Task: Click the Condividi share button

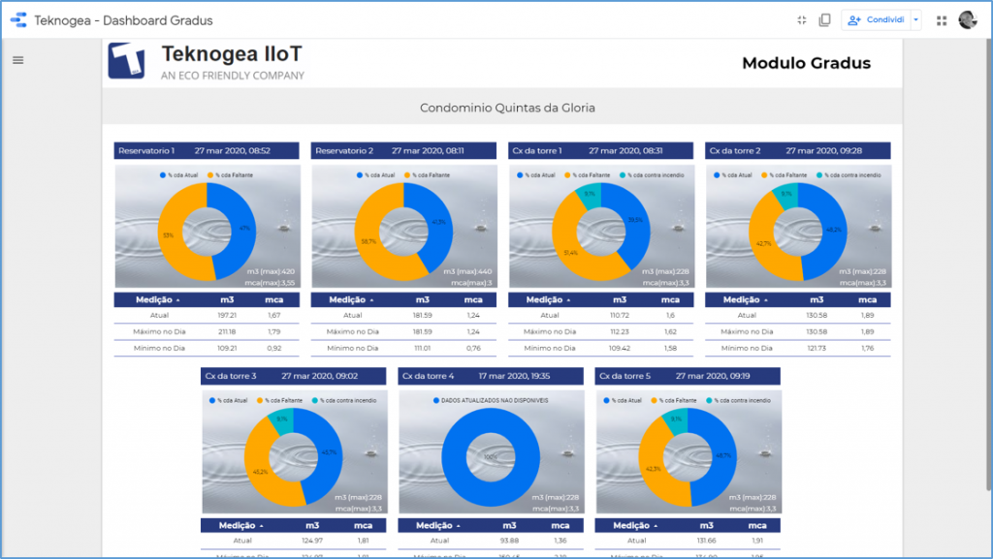Action: [x=877, y=20]
